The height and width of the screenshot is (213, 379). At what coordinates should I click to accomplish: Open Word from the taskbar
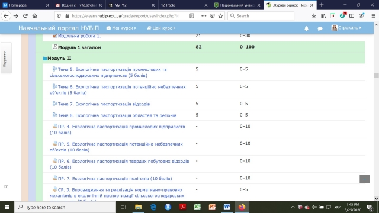227,207
